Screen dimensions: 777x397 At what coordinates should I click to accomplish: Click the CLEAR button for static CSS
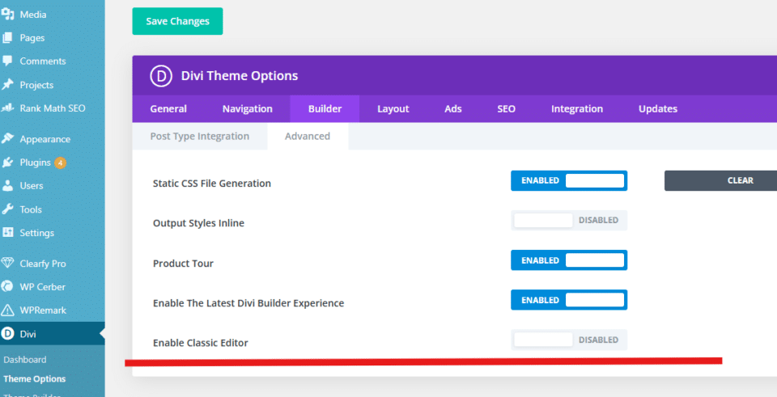point(720,180)
